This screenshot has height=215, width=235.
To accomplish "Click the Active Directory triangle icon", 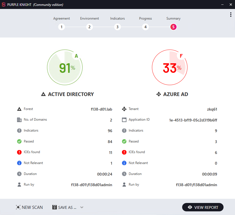I will 43,94.
